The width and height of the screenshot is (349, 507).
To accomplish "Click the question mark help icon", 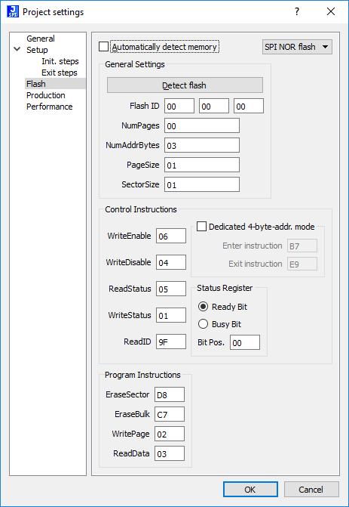I will (x=297, y=11).
